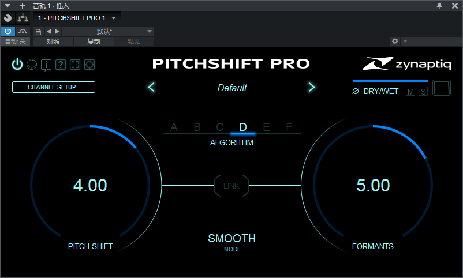
Task: Click the host automation curve icon
Action: (x=23, y=31)
